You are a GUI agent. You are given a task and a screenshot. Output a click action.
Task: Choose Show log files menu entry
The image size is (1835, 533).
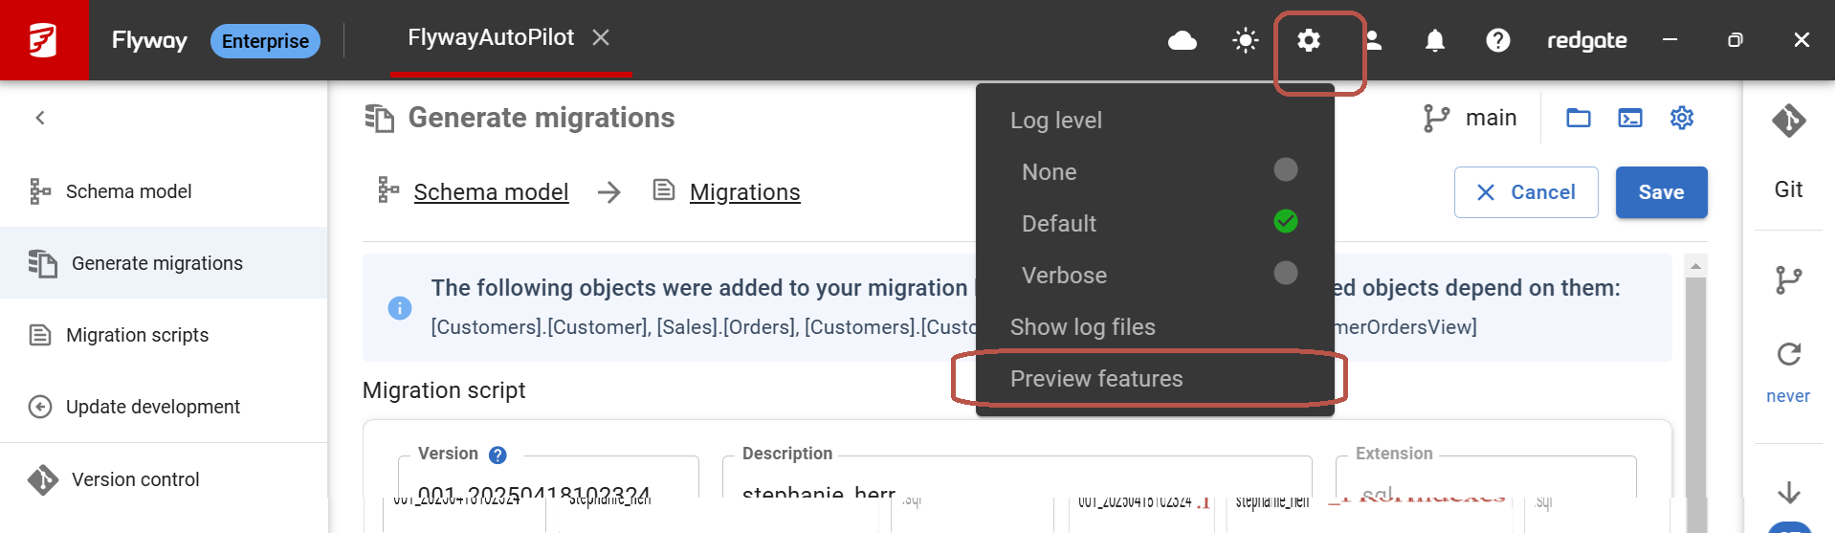(1155, 326)
